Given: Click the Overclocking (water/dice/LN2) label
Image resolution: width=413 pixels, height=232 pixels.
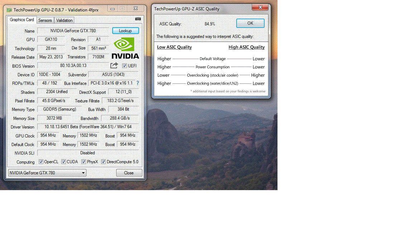Looking at the screenshot, I should coord(213,83).
